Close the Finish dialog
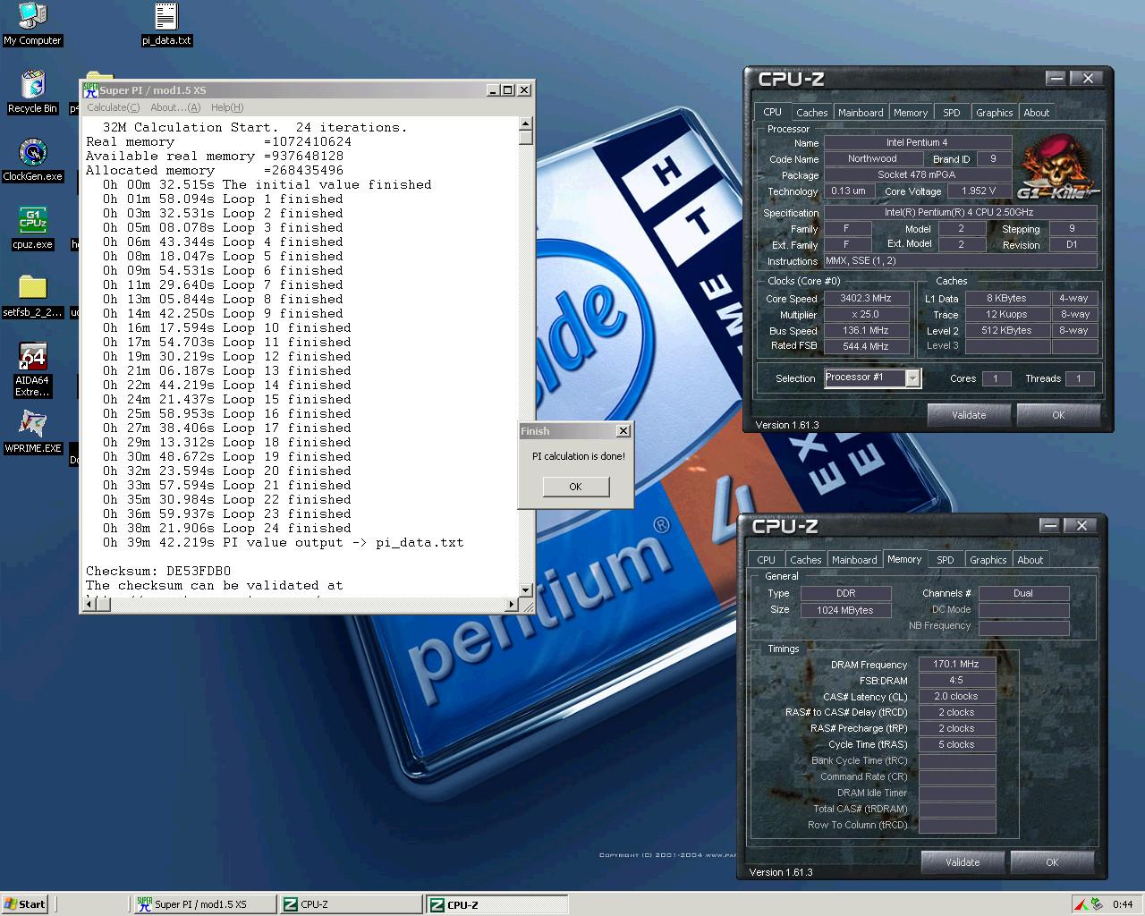 pyautogui.click(x=623, y=431)
